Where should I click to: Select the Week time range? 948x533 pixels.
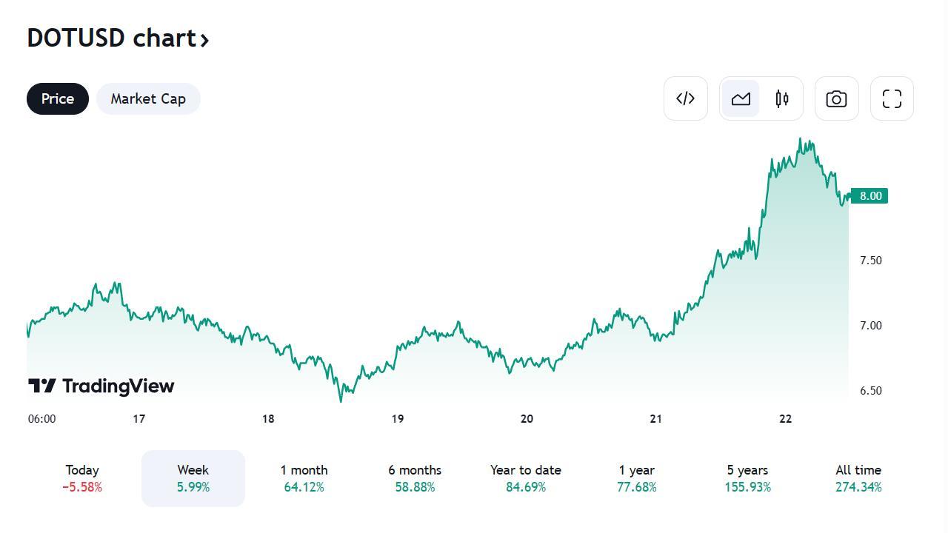click(x=193, y=478)
